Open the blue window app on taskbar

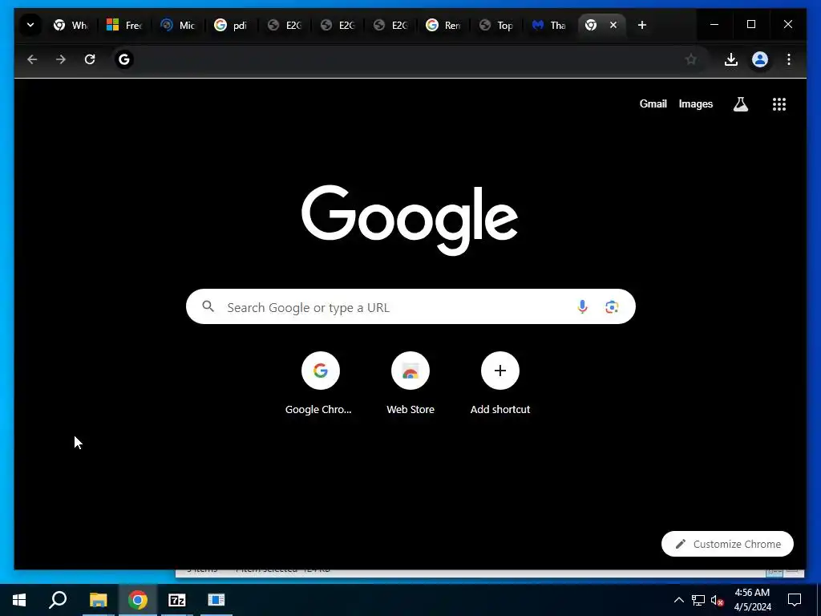click(x=216, y=599)
